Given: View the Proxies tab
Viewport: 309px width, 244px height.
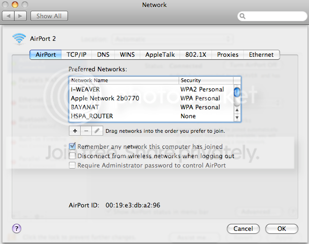Looking at the screenshot, I should 227,54.
